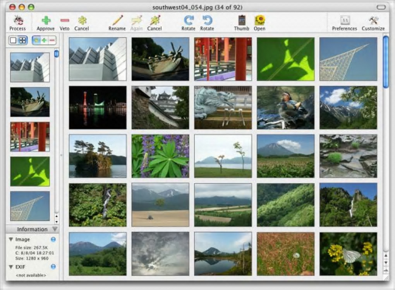Select the purple lupine flower thumbnail
This screenshot has width=395, height=290.
click(x=160, y=156)
